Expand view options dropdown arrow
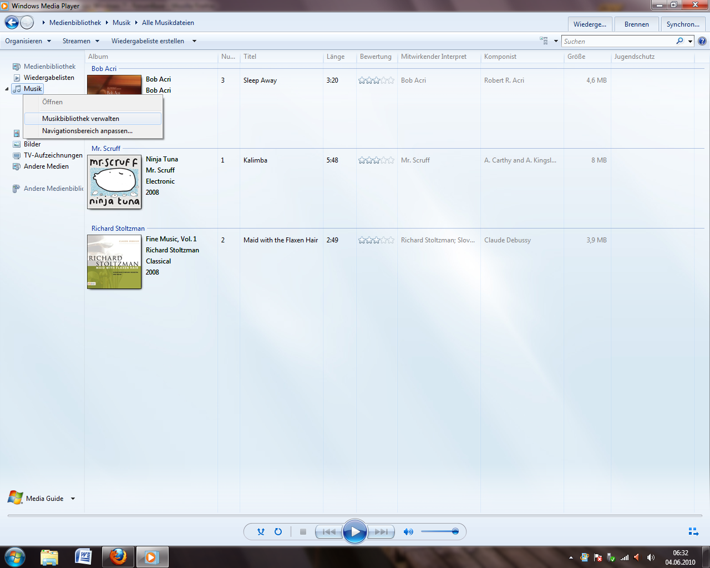Viewport: 710px width, 568px height. (x=556, y=41)
